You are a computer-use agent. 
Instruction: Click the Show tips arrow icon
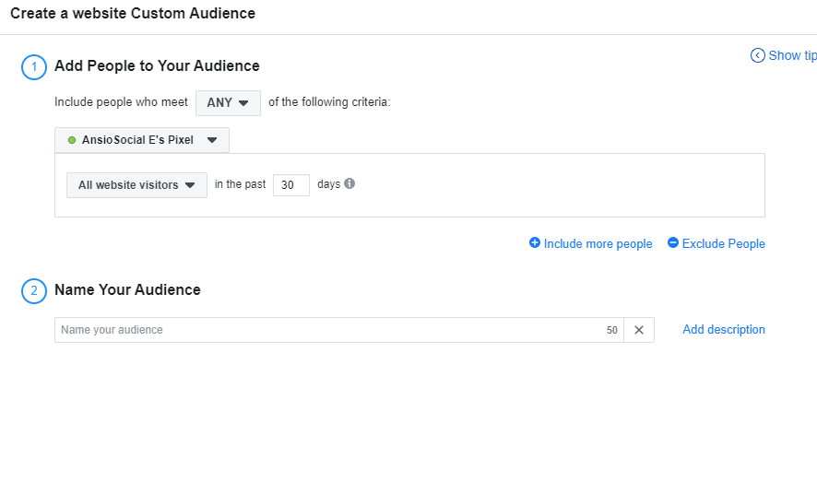pyautogui.click(x=758, y=55)
